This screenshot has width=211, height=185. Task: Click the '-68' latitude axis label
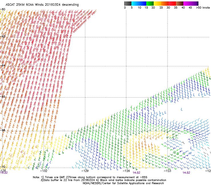(x=3, y=130)
